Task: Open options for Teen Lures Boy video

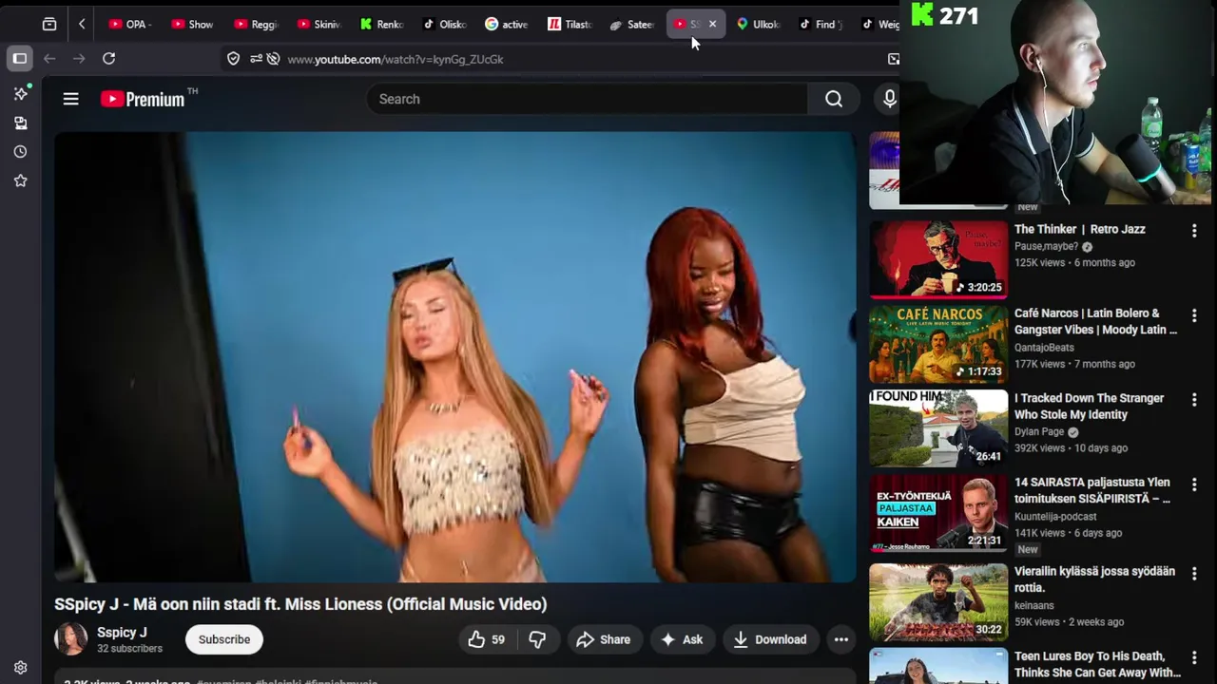Action: (x=1194, y=658)
